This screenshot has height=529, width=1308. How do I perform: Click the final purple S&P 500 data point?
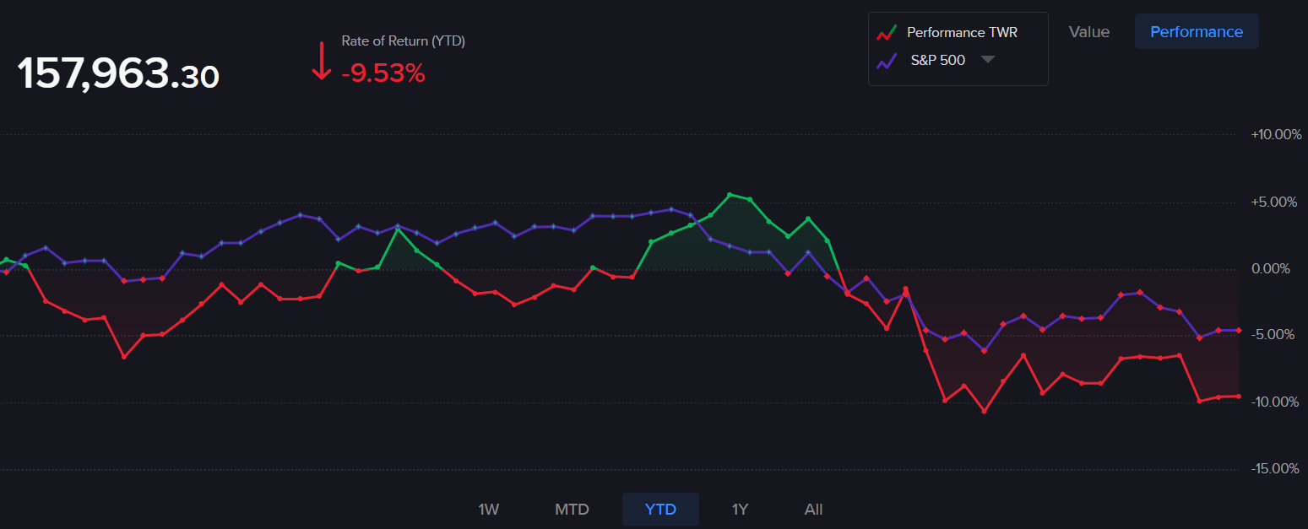pyautogui.click(x=1238, y=330)
